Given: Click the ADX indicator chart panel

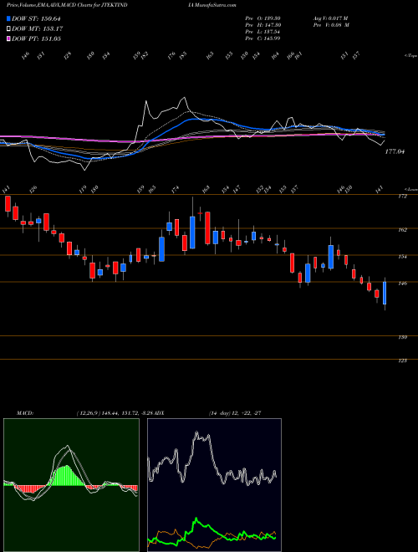Looking at the screenshot, I should 214,484.
